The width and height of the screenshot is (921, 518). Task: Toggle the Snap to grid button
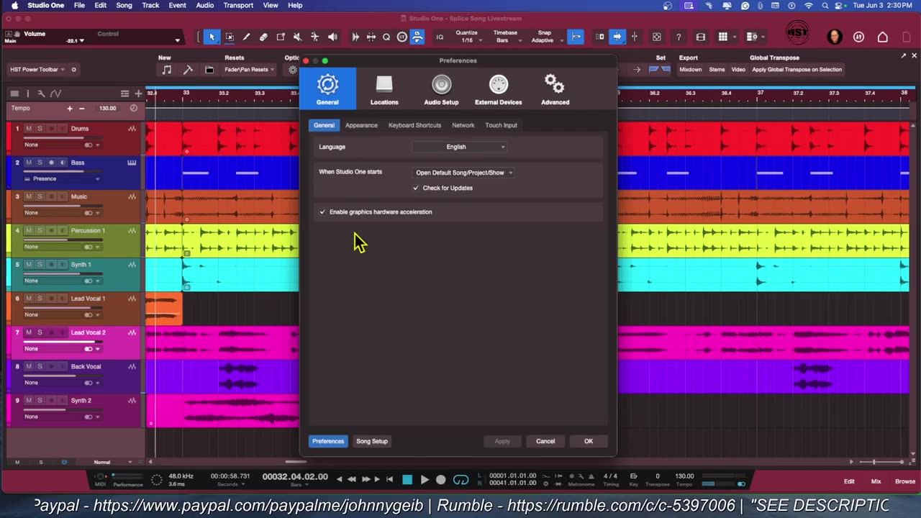coord(576,37)
